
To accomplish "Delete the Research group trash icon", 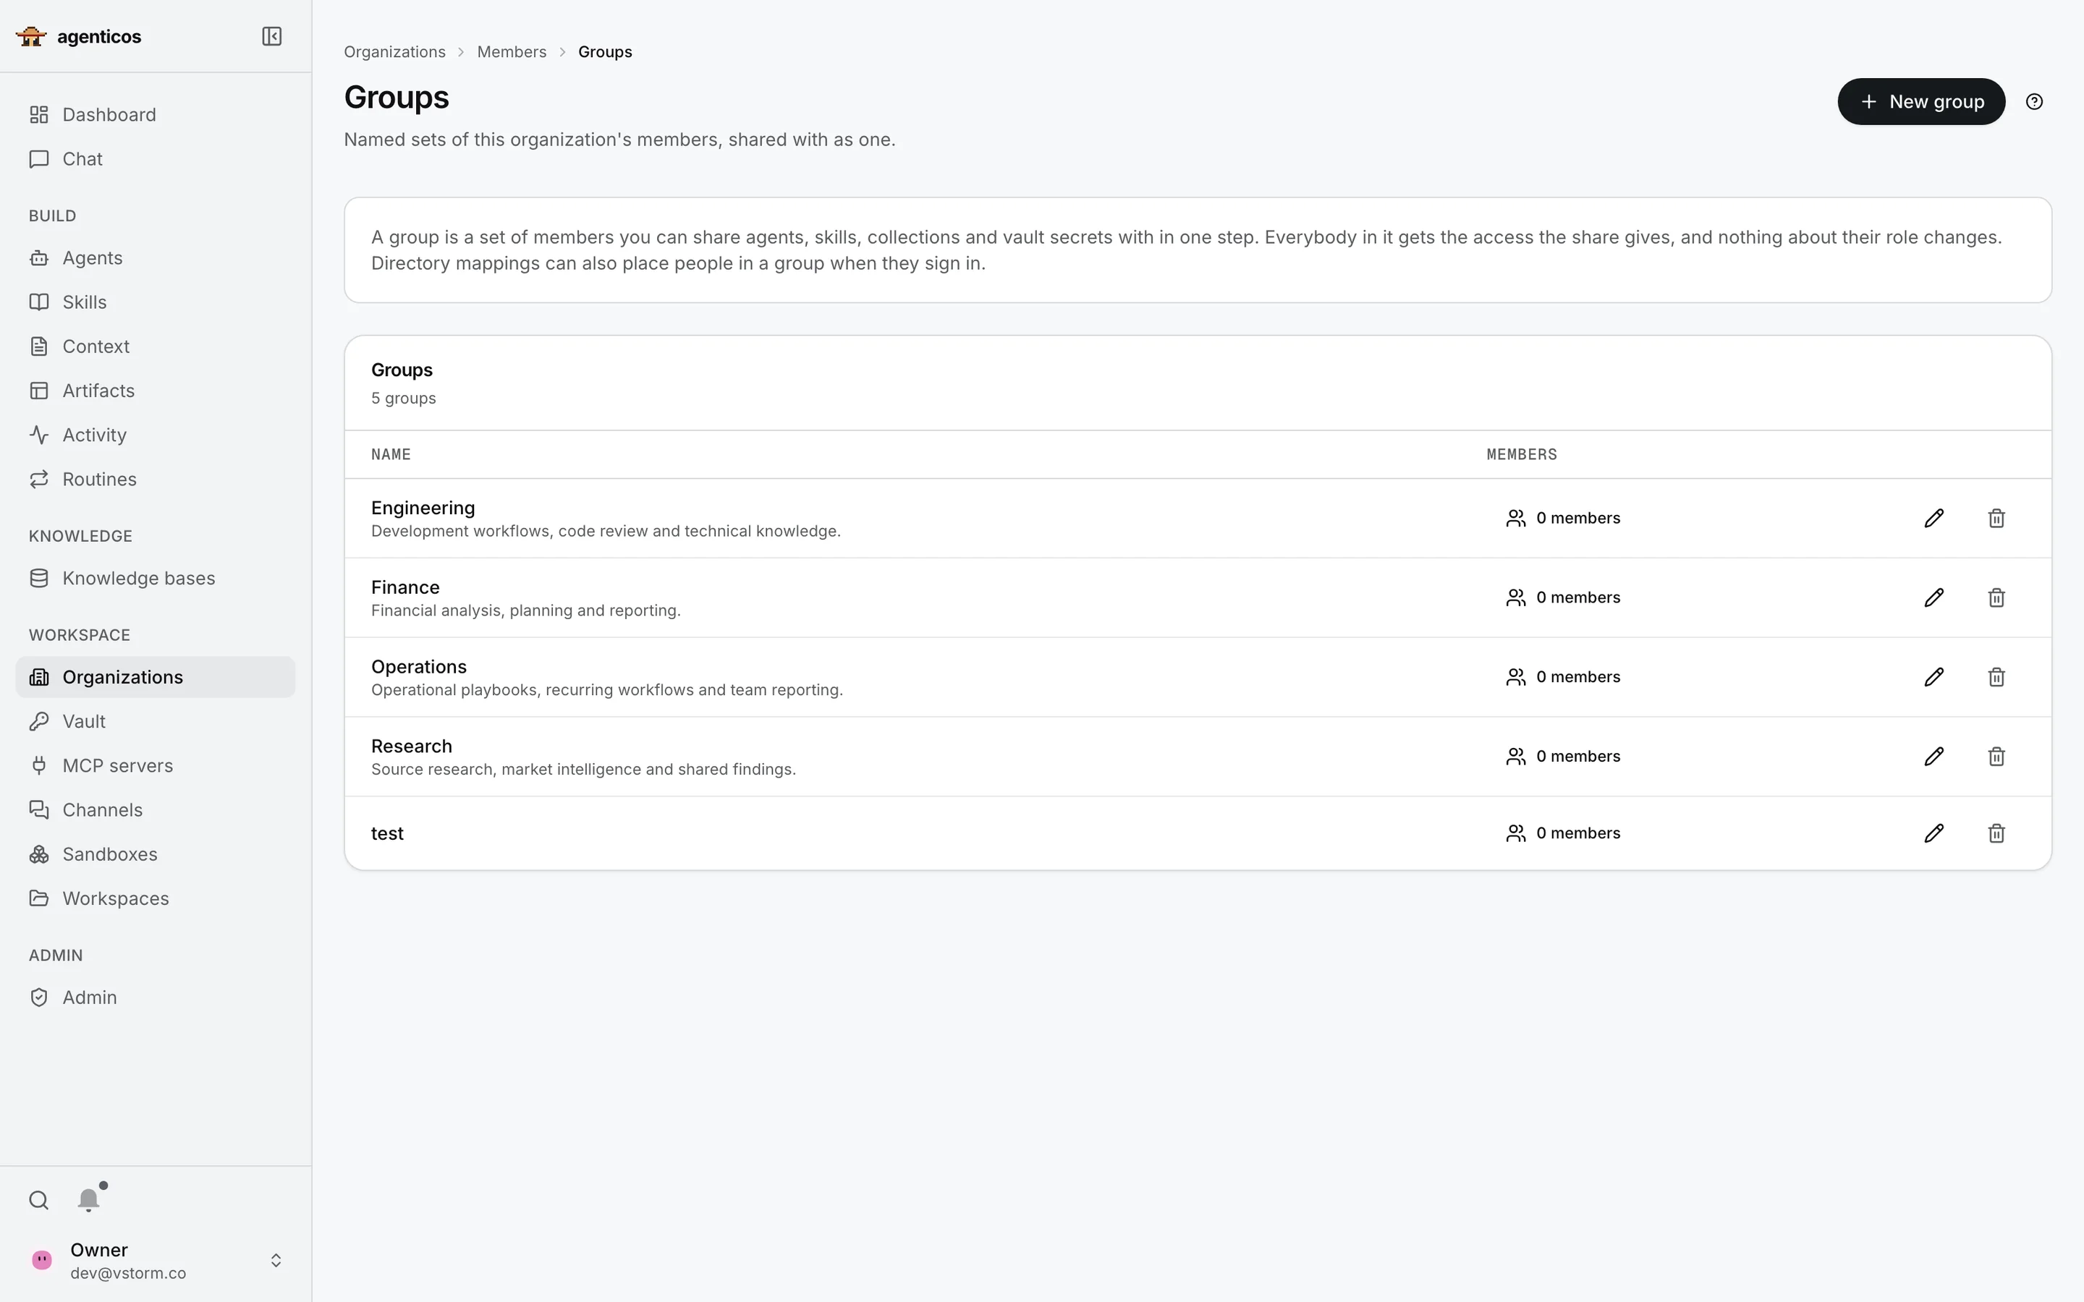I will [x=1996, y=756].
